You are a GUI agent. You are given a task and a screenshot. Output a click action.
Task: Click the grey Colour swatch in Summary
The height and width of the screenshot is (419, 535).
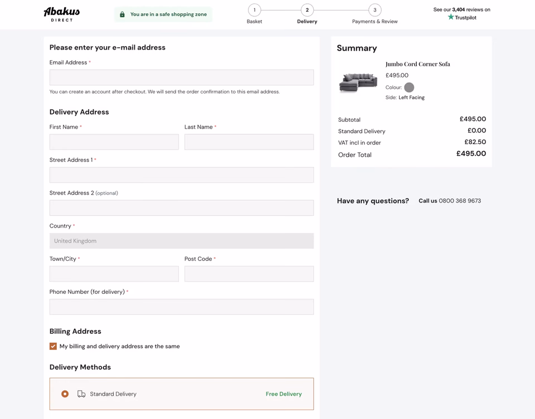[409, 87]
